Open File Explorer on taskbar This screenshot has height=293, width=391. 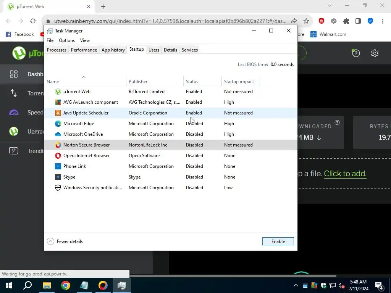point(47,285)
